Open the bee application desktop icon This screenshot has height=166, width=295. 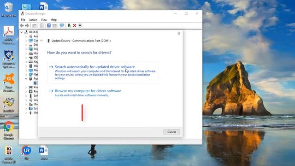9,105
